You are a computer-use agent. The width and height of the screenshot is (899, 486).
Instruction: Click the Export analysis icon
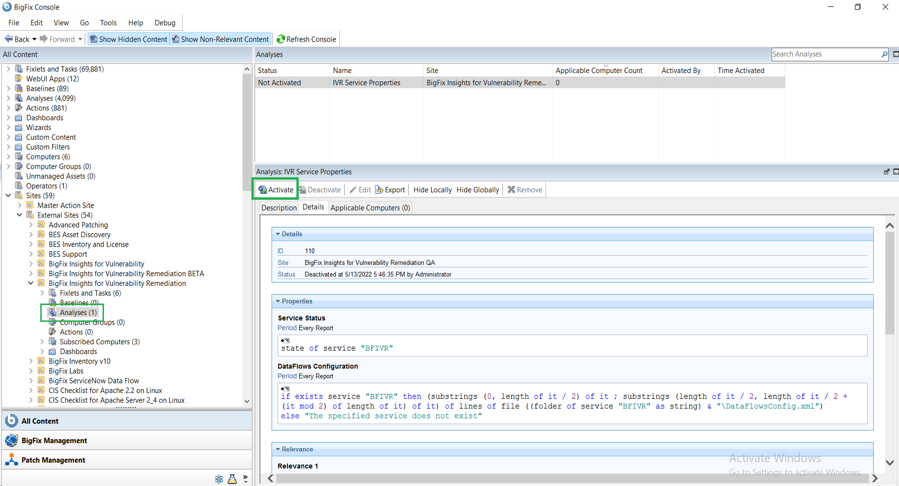pos(379,189)
